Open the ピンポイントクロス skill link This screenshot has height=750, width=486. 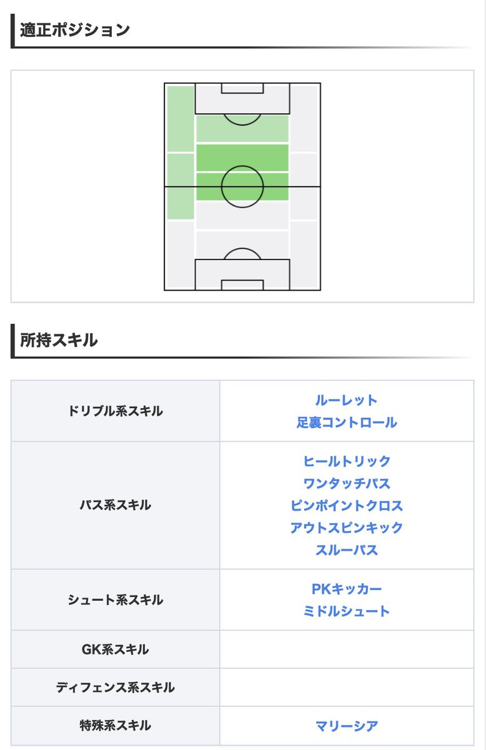point(347,506)
